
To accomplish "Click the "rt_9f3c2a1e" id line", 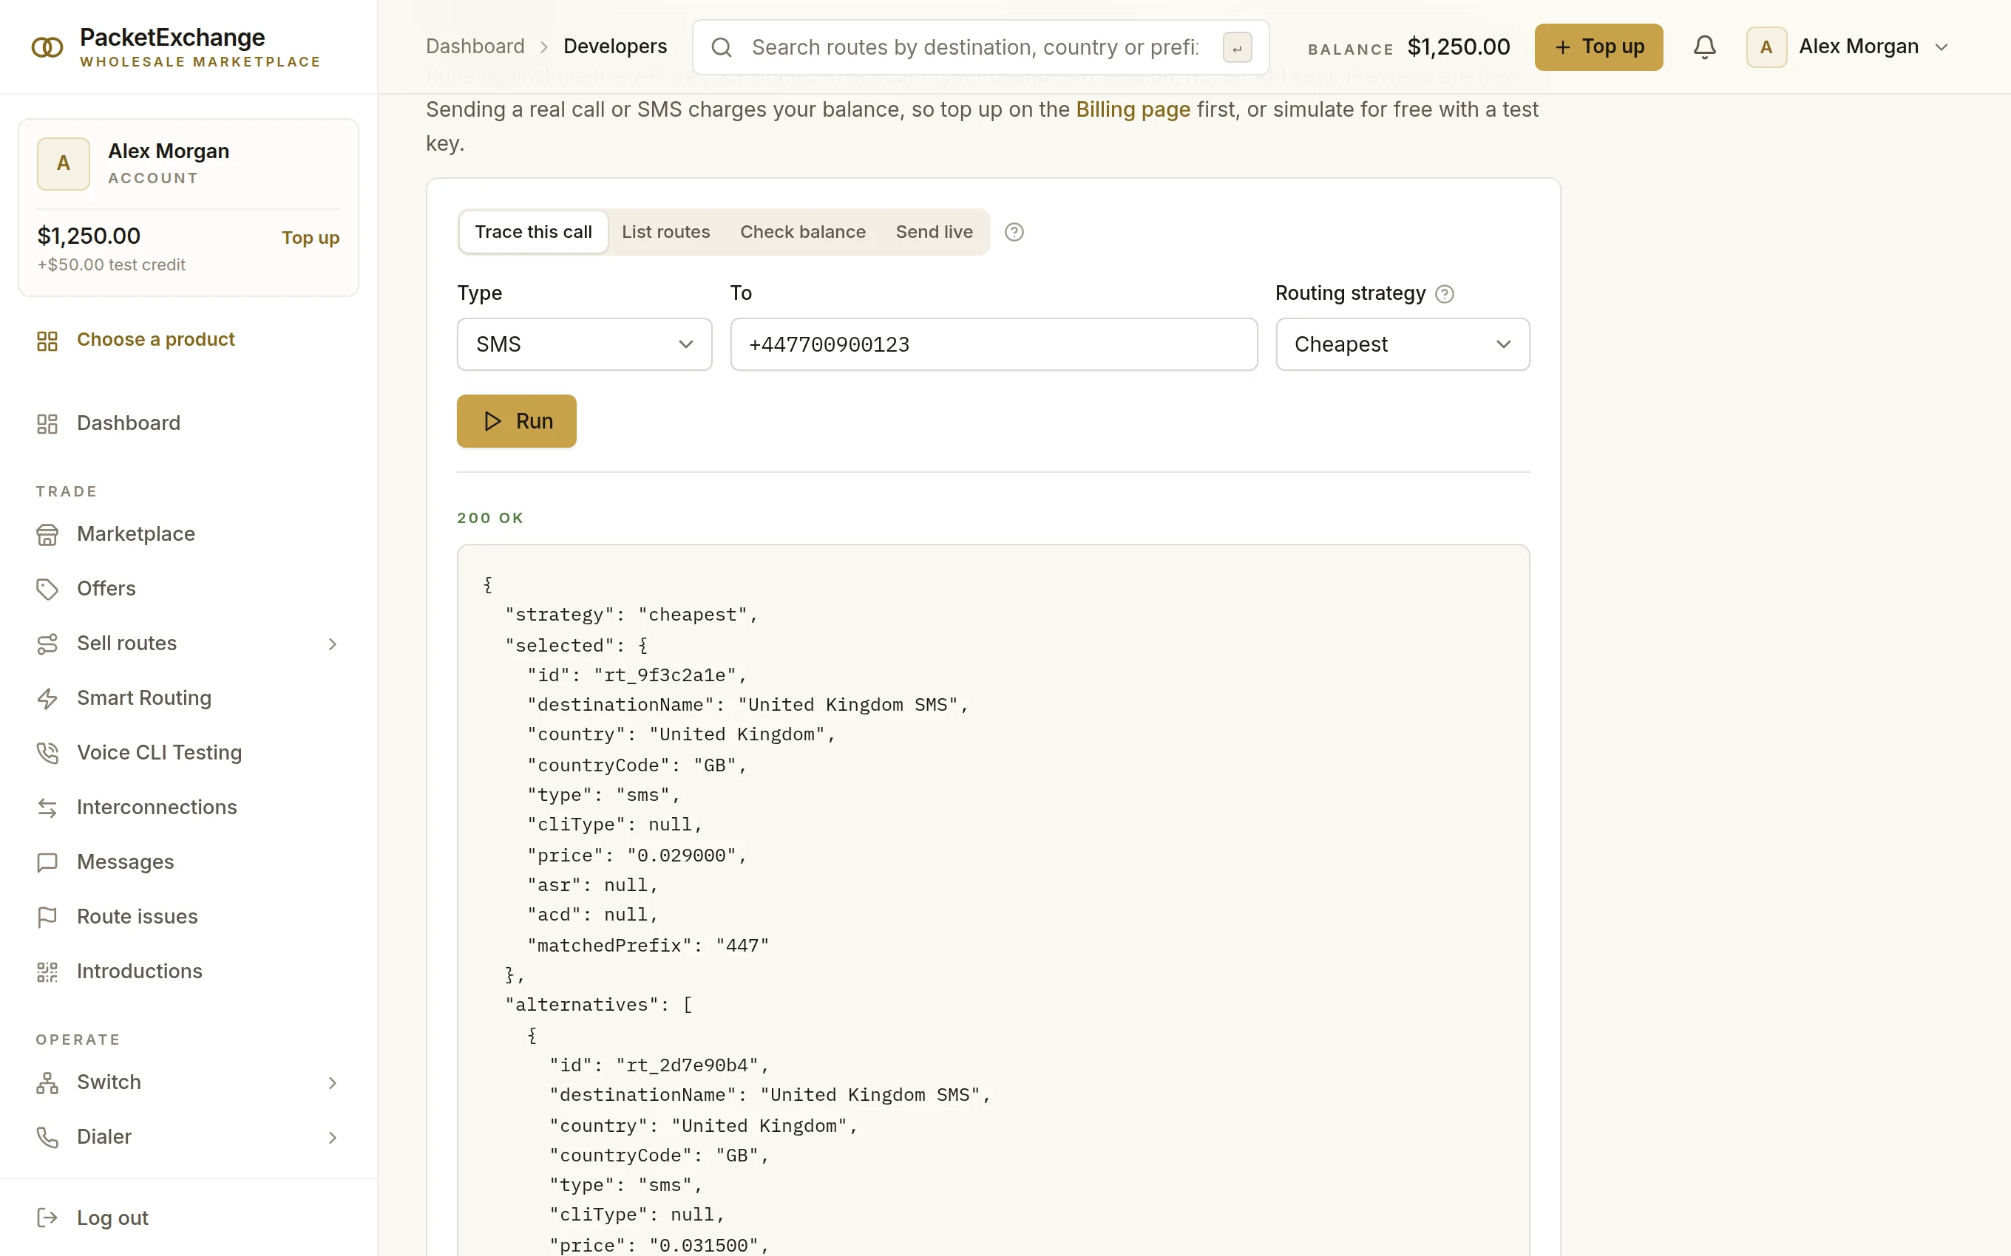I will click(637, 675).
